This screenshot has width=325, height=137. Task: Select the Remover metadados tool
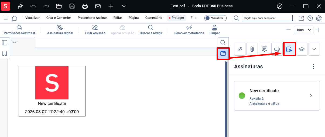189,30
